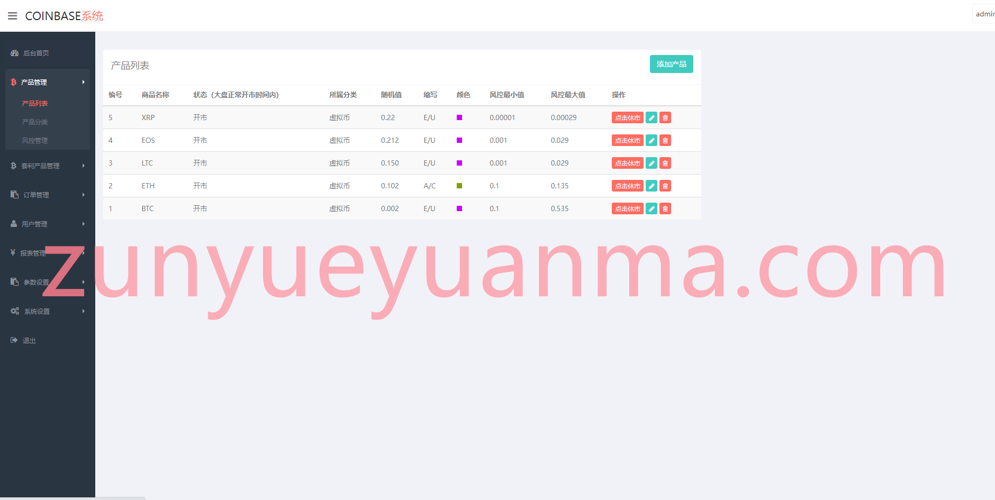This screenshot has width=995, height=500.
Task: Toggle BTC market closed via 点击休市
Action: tap(628, 208)
